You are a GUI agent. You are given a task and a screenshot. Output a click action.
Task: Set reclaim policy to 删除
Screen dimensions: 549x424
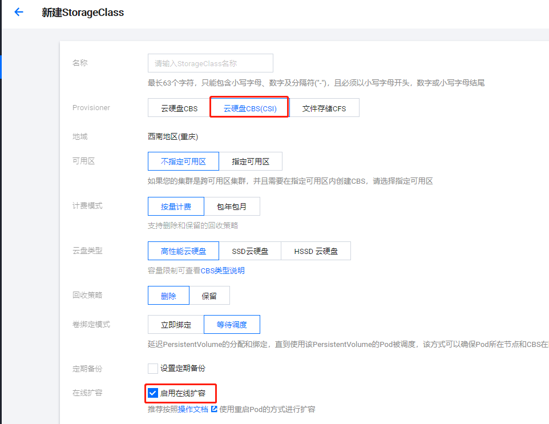[x=168, y=296]
